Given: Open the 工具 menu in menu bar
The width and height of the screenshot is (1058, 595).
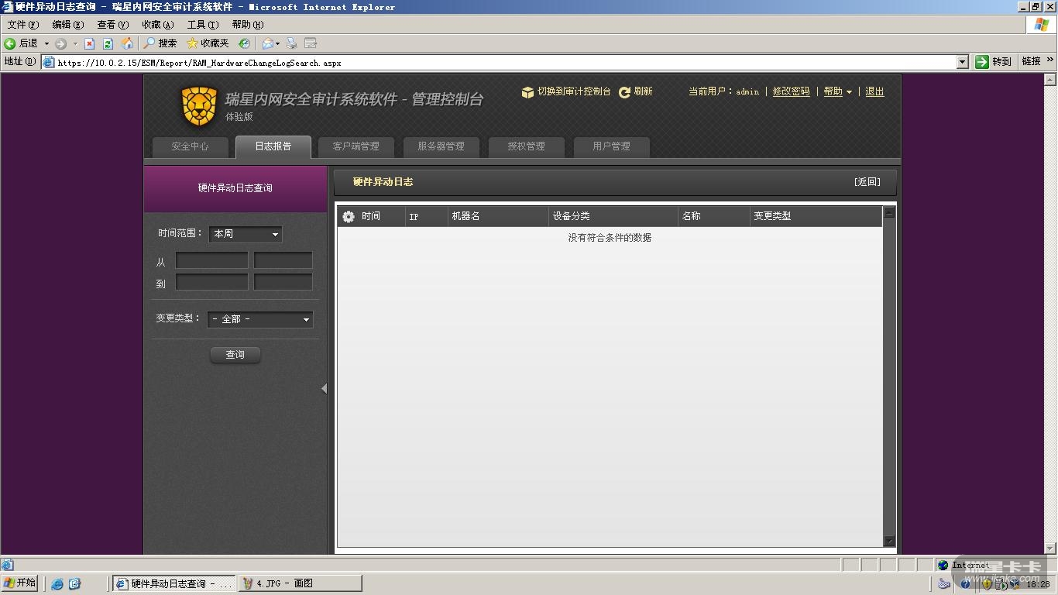Looking at the screenshot, I should point(202,25).
